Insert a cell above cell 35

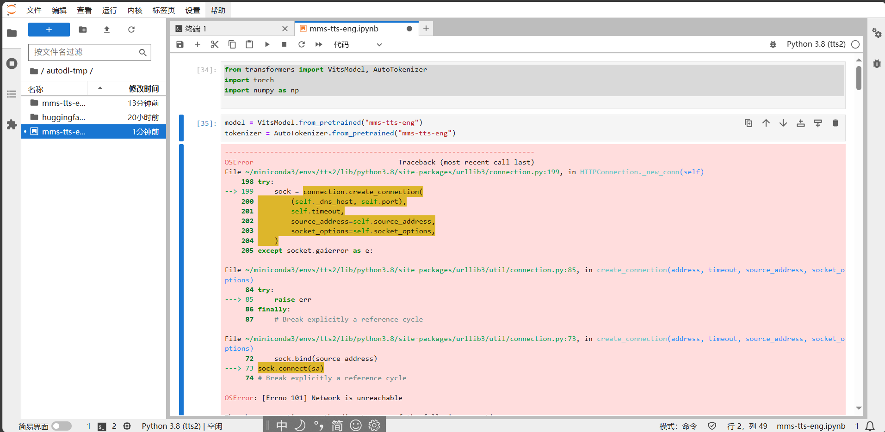[x=801, y=123]
